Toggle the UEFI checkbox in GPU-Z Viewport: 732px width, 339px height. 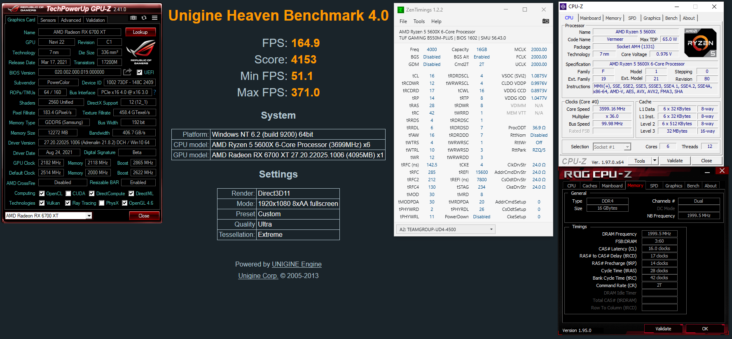(139, 72)
